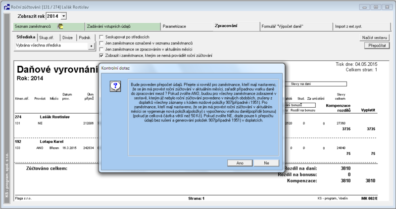Click the Březen month in Lotapa row
396x209 pixels.
(x=54, y=148)
